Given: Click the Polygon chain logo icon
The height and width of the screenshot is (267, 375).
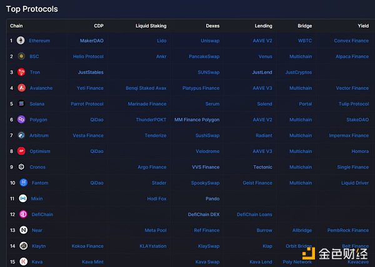Looking at the screenshot, I should tap(21, 119).
